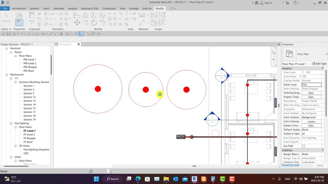Viewport: 328px width, 184px height.
Task: Click the Save icon in quick access toolbar
Action: [8, 34]
